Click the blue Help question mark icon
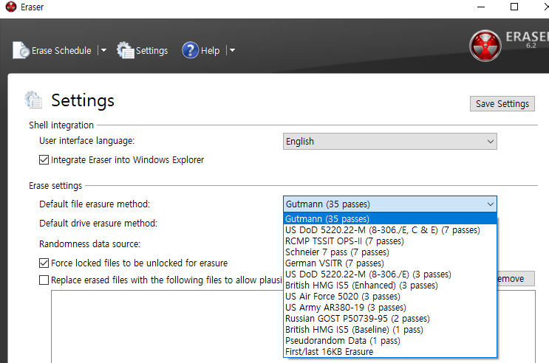This screenshot has height=363, width=549. click(x=191, y=50)
